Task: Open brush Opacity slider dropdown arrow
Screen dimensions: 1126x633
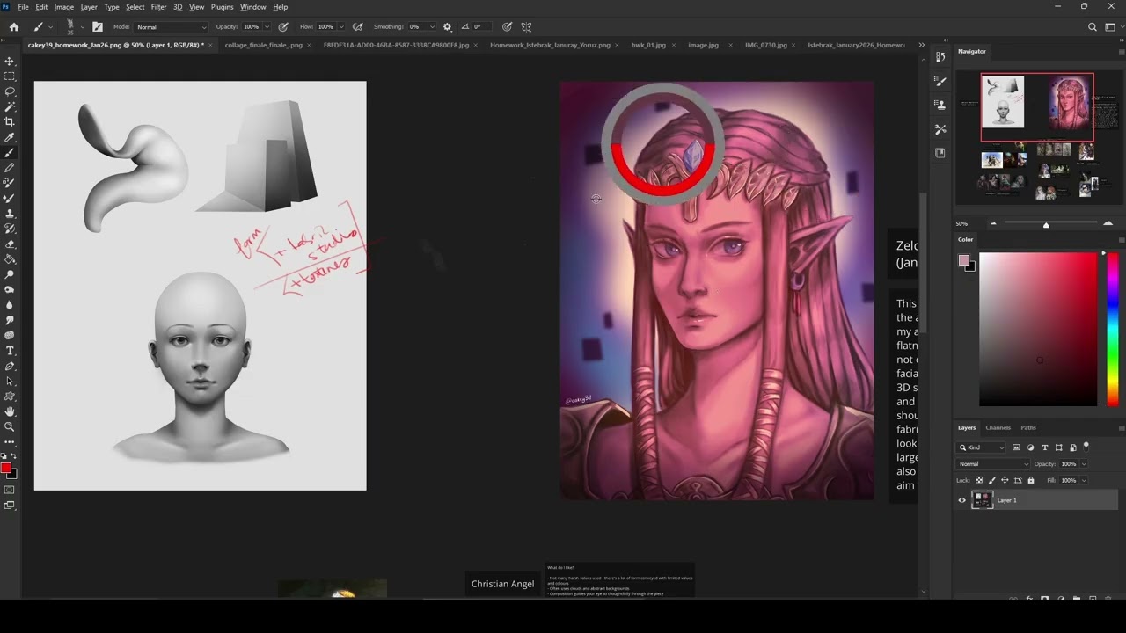Action: point(267,27)
